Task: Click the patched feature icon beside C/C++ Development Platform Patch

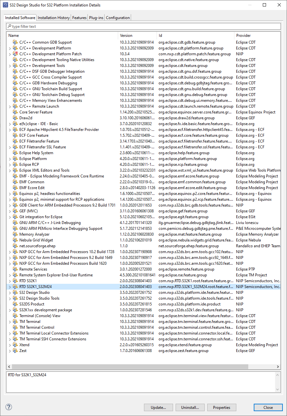Action: (14, 54)
